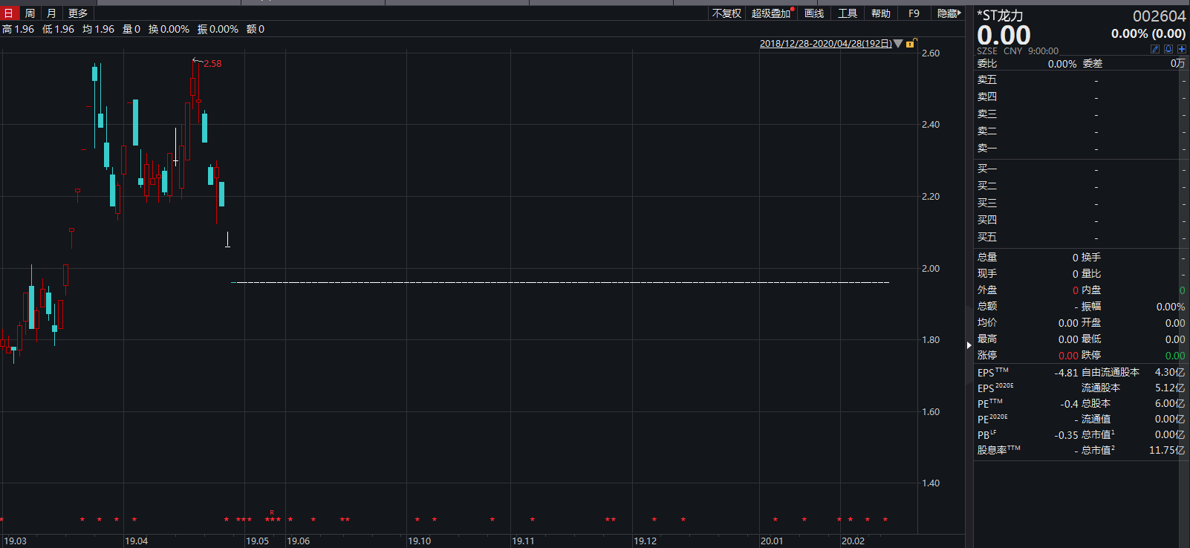Screen dimensions: 1190x548
Task: Click the *ST龙力 stock name
Action: (x=1000, y=16)
